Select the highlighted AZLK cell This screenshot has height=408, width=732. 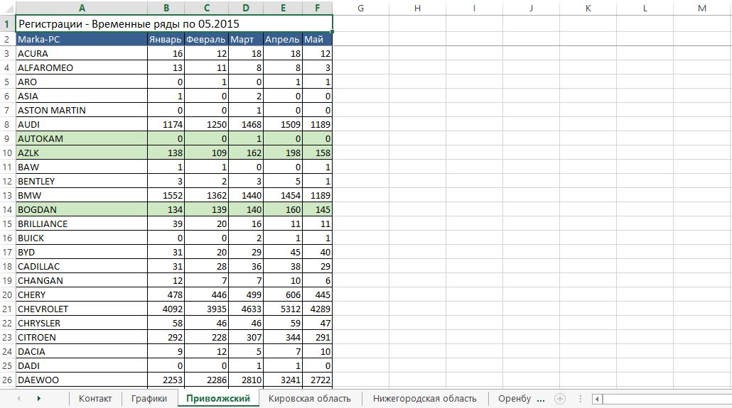tap(82, 153)
